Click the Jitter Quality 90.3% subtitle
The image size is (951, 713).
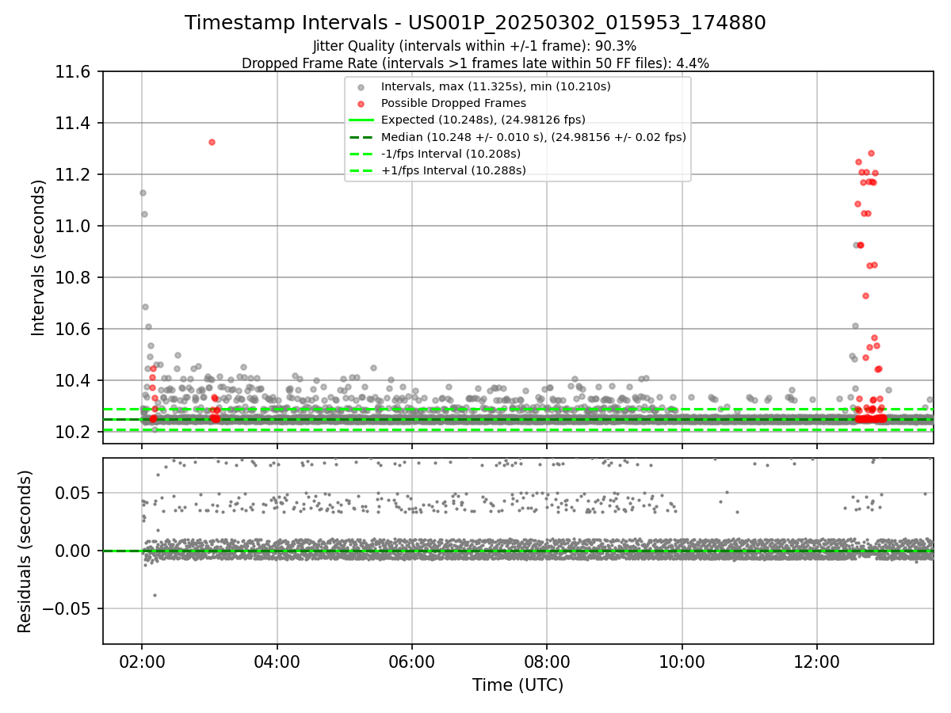pyautogui.click(x=475, y=46)
